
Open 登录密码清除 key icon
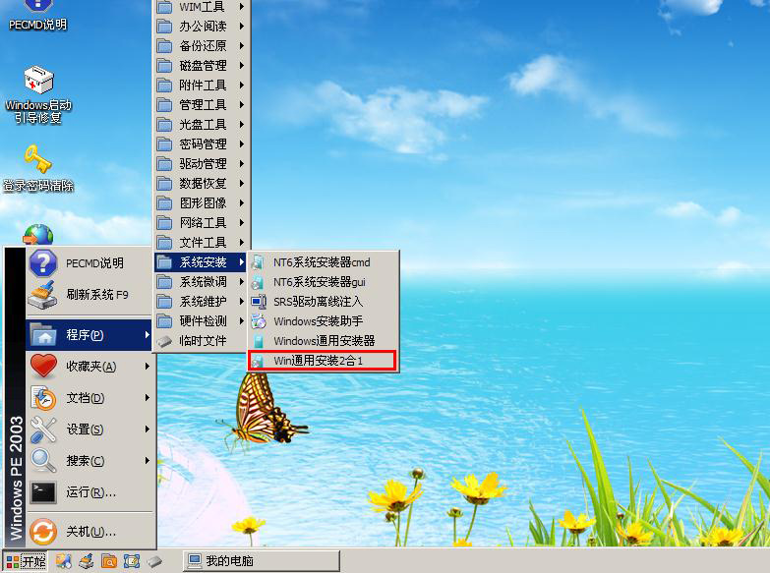point(38,168)
